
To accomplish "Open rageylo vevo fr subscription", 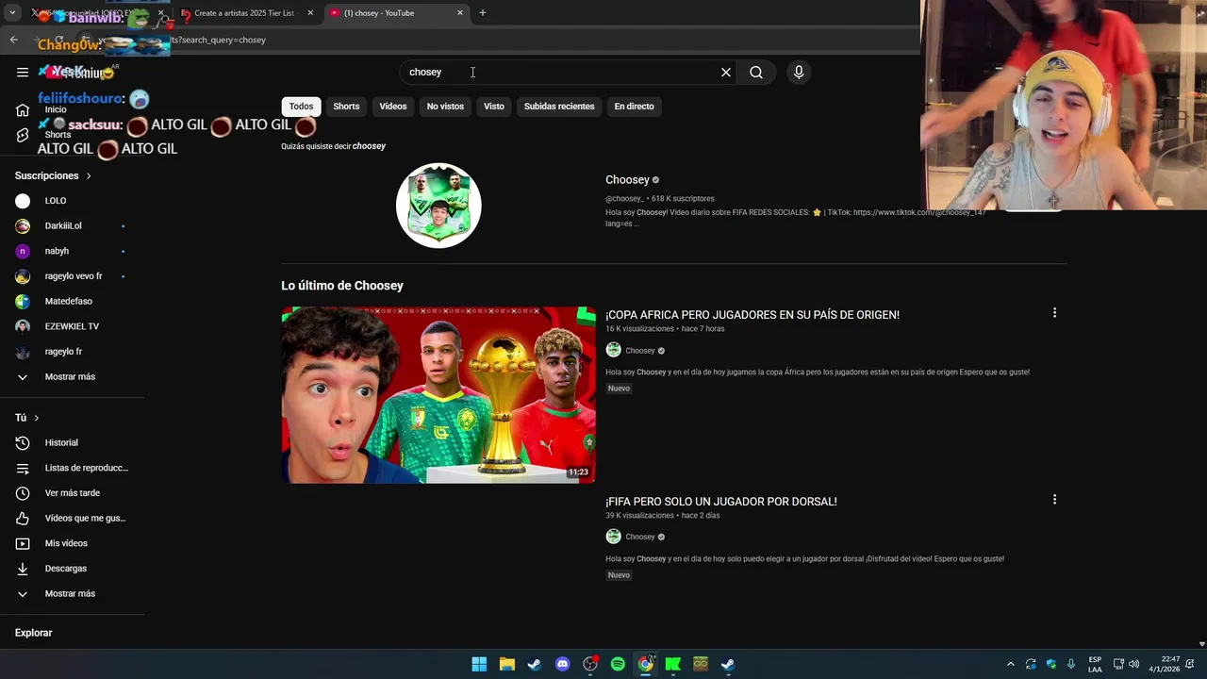I will [x=72, y=276].
